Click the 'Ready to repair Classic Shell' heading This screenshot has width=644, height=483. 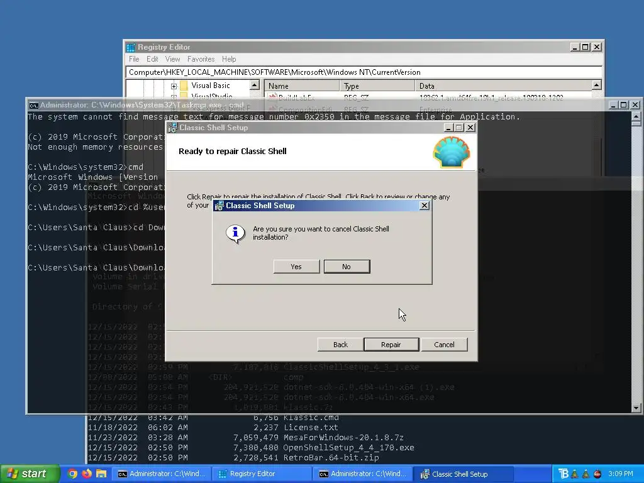click(x=233, y=151)
